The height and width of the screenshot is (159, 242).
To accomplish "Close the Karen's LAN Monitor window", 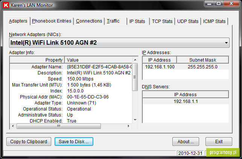I will tap(231, 3).
